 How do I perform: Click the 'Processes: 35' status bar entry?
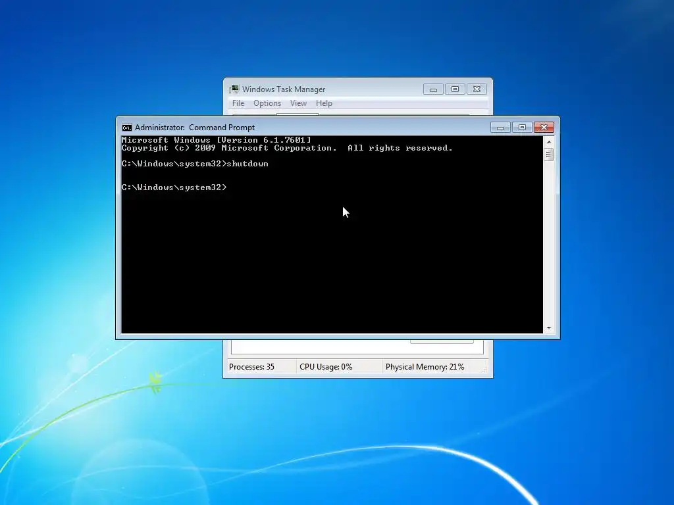pos(251,367)
